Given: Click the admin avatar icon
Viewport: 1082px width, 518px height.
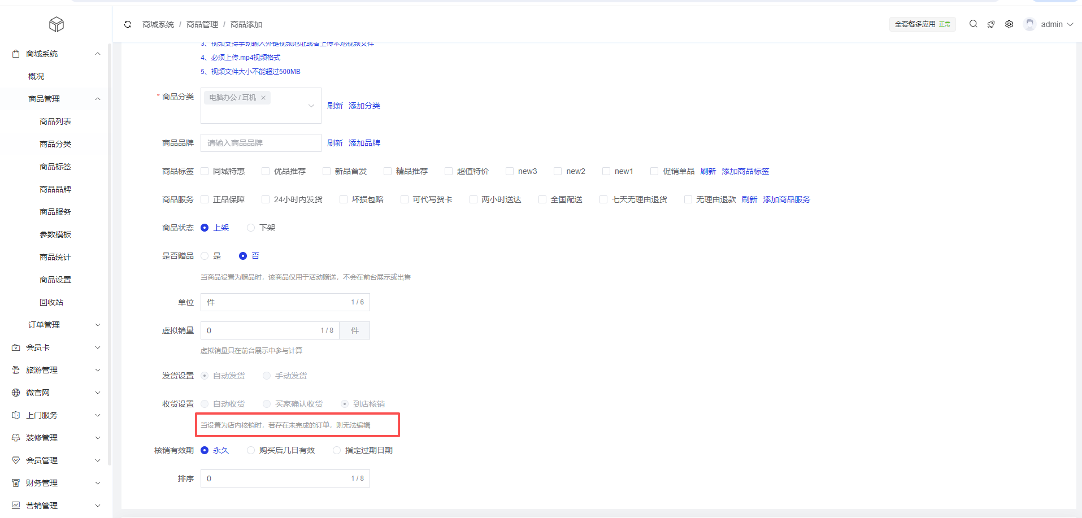Looking at the screenshot, I should [1029, 24].
